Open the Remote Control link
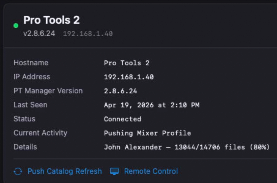The width and height of the screenshot is (277, 183). (151, 171)
